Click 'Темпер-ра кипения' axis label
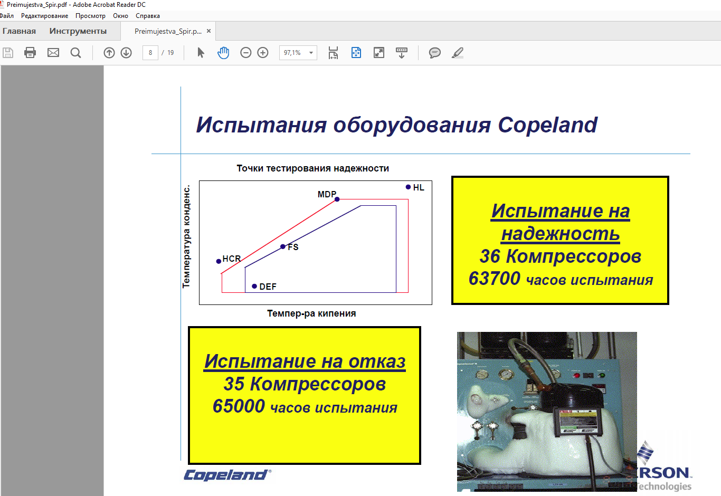This screenshot has height=496, width=721. pyautogui.click(x=311, y=313)
